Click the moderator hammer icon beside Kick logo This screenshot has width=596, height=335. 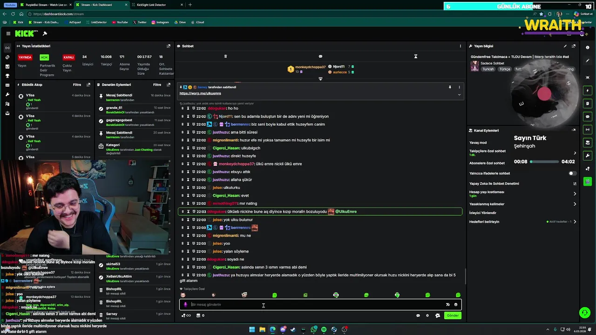[45, 33]
